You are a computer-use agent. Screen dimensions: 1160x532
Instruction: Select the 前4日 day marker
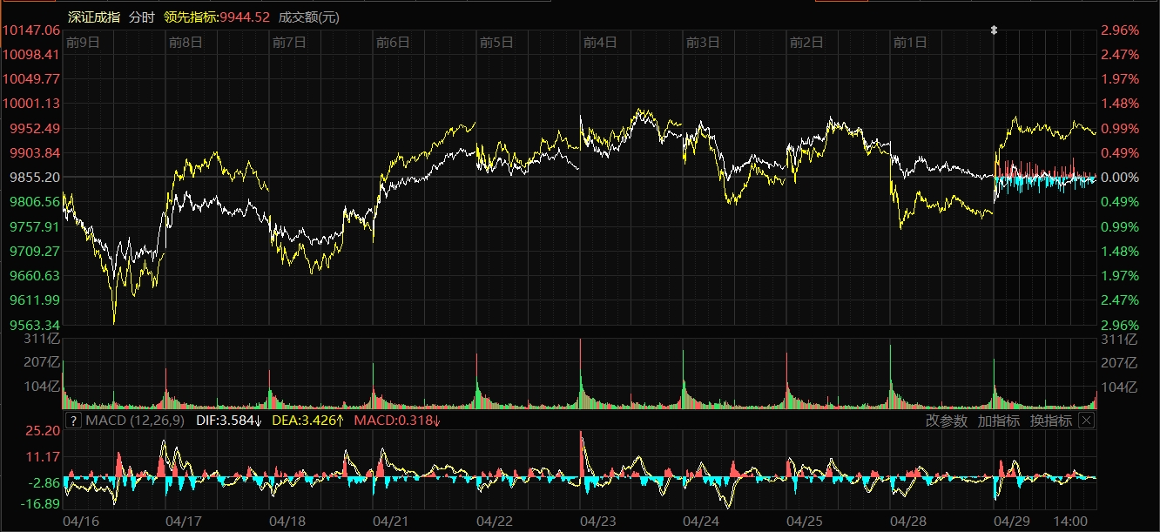[x=600, y=42]
